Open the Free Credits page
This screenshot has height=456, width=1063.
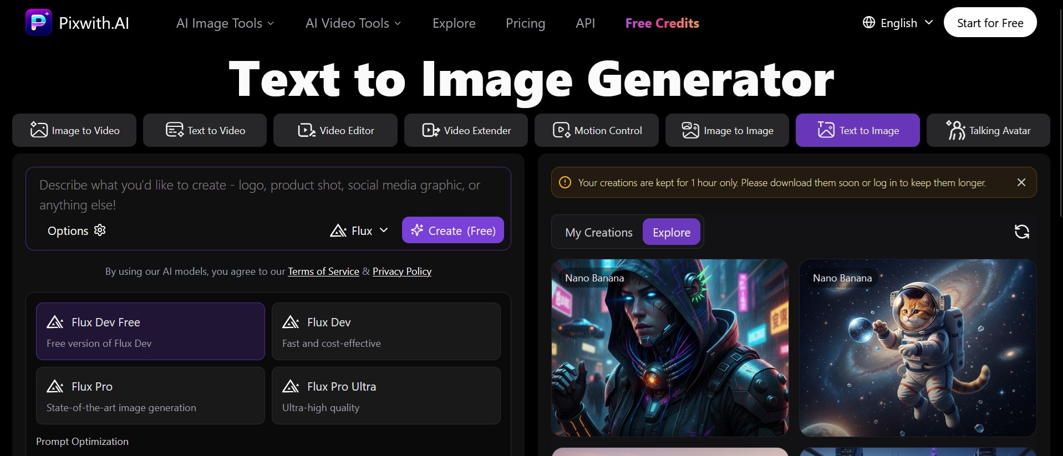pos(662,23)
